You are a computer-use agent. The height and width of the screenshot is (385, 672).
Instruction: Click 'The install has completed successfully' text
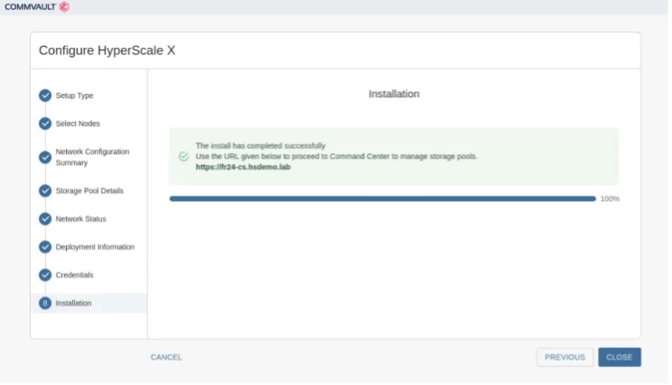click(261, 145)
